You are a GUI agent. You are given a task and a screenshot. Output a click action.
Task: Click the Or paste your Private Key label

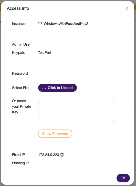tap(22, 106)
